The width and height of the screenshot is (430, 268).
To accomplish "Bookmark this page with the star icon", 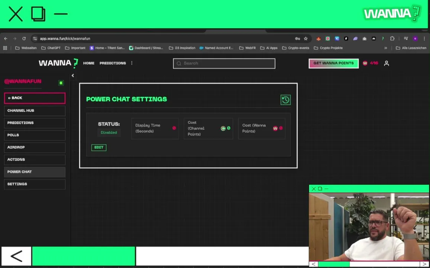I will coord(306,39).
